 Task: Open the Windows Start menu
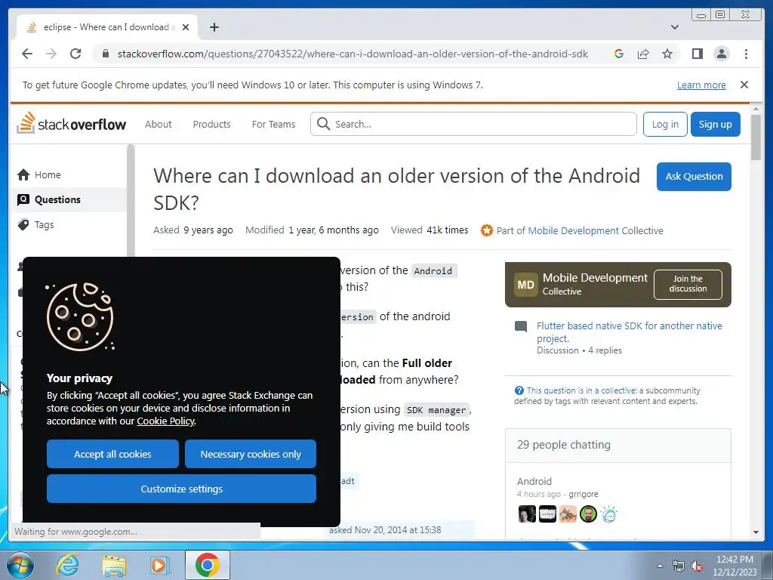[x=20, y=565]
